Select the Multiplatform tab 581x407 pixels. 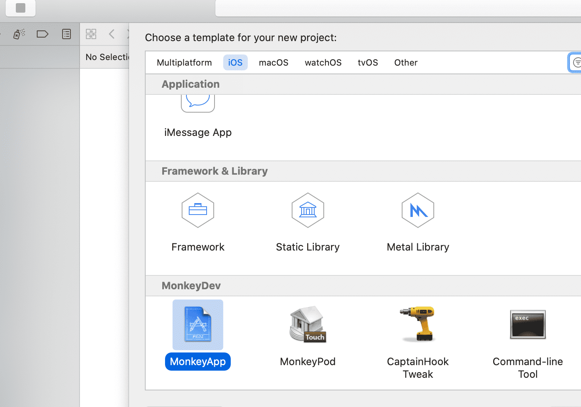184,62
